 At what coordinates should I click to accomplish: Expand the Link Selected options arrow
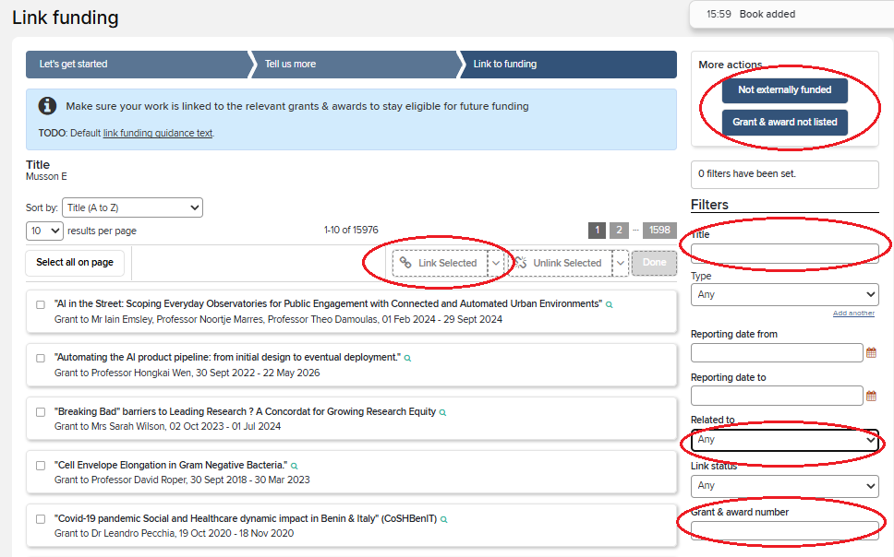[x=496, y=263]
